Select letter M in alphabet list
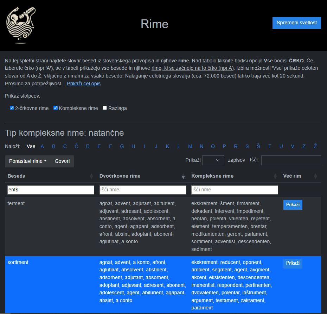327x314 pixels. [x=190, y=146]
